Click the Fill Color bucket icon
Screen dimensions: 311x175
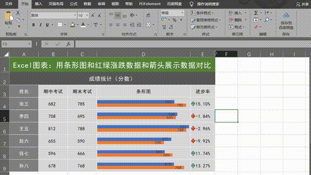coord(73,25)
